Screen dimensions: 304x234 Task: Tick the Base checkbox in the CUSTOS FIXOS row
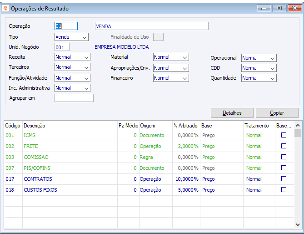pos(284,190)
